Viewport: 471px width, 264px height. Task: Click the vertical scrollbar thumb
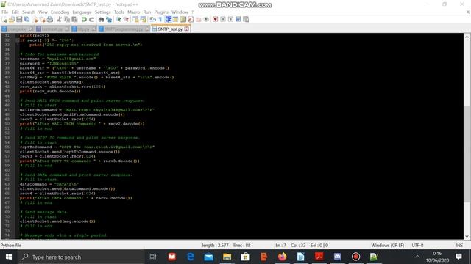click(467, 153)
